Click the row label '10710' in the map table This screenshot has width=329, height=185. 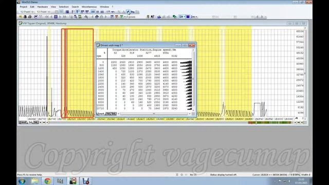100,108
